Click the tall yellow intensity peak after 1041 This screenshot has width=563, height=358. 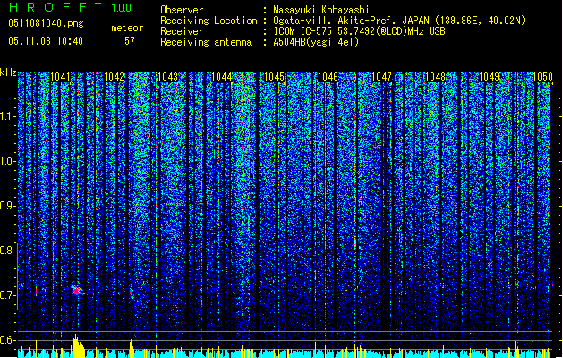point(78,345)
